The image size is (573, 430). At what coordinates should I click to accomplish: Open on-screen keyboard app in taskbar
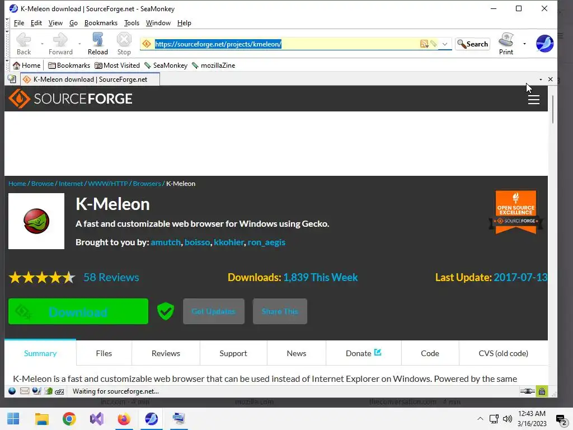pos(179,419)
